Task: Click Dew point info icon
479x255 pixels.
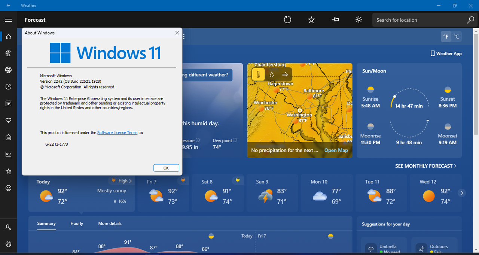Action: point(235,140)
